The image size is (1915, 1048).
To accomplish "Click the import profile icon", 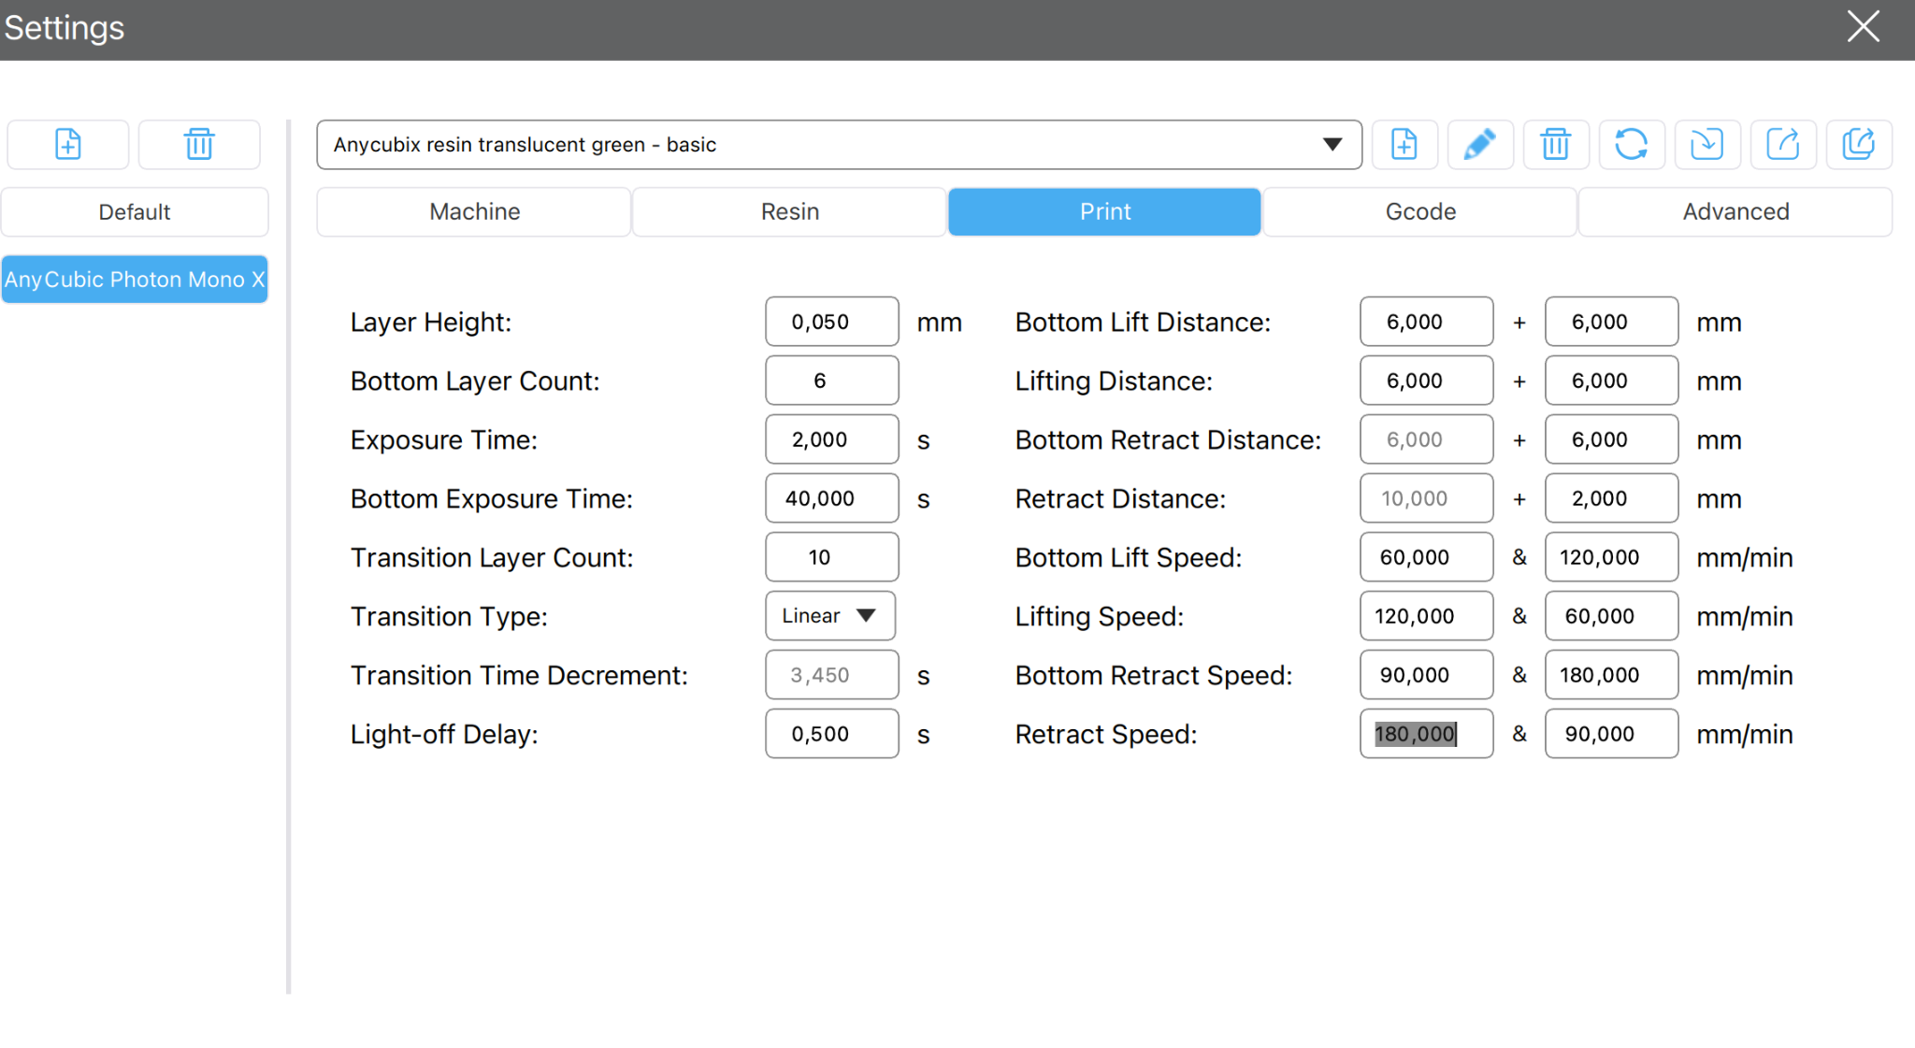I will 1707,144.
